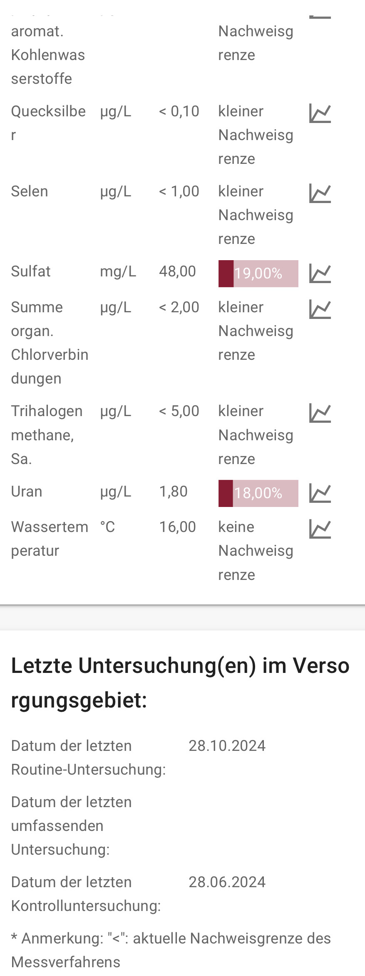
Task: Show the Wassertemperatur chart icon
Action: [320, 529]
